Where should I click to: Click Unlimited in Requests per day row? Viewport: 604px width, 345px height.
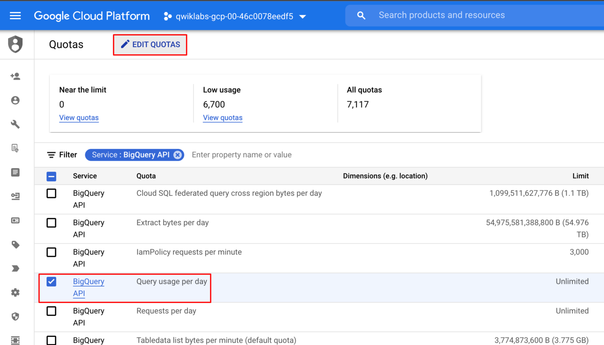coord(572,311)
